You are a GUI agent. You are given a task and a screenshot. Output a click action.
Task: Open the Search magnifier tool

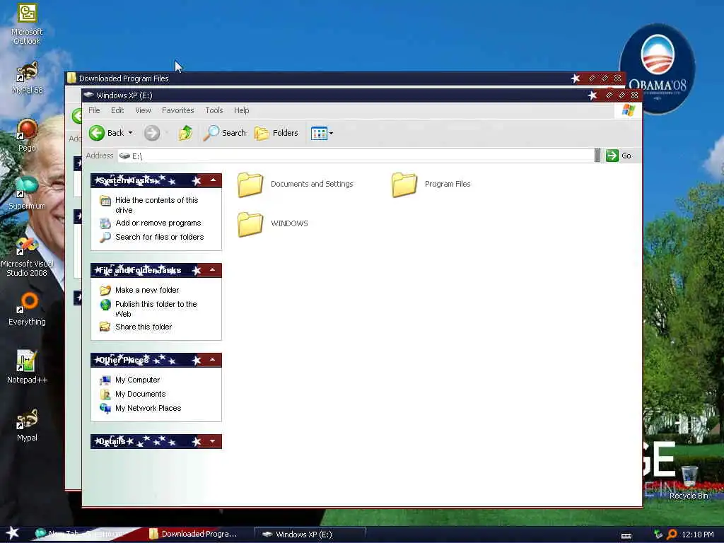[x=225, y=133]
